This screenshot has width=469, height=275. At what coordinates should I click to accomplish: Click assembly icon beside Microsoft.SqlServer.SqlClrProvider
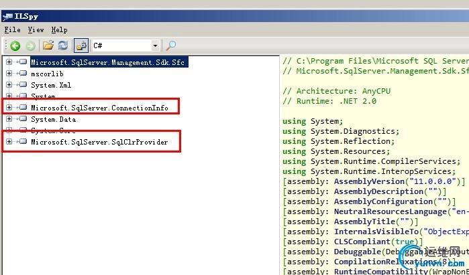[x=22, y=141]
